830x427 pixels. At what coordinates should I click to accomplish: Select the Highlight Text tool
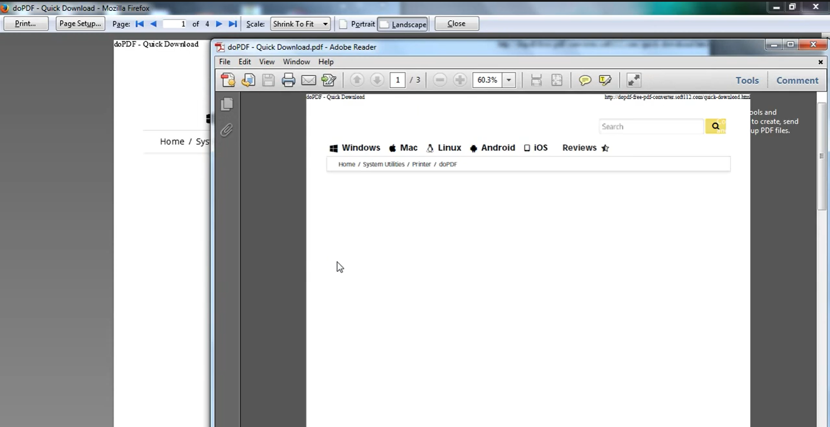(605, 80)
